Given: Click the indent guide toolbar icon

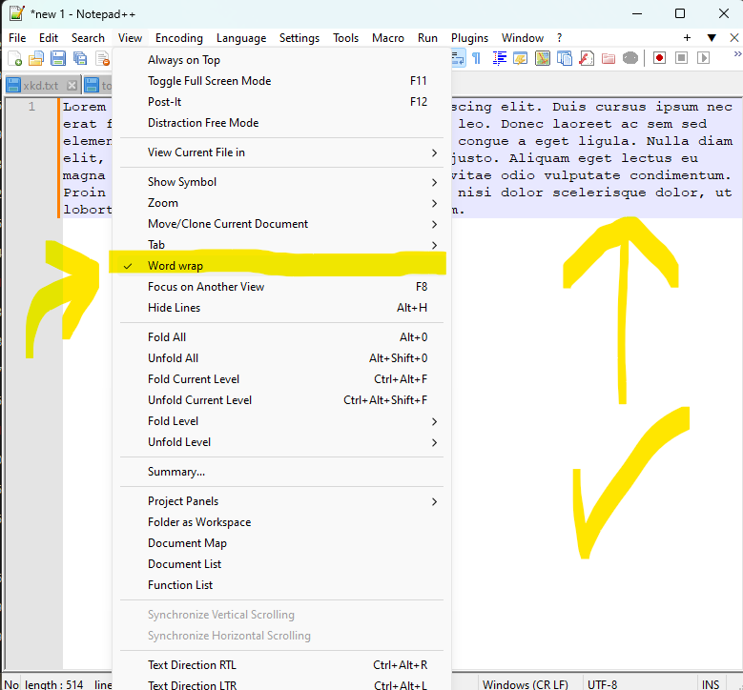Looking at the screenshot, I should [499, 58].
